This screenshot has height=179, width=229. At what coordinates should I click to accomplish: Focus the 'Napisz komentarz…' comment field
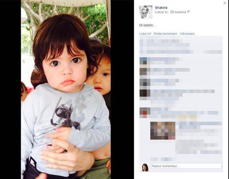pos(186,166)
